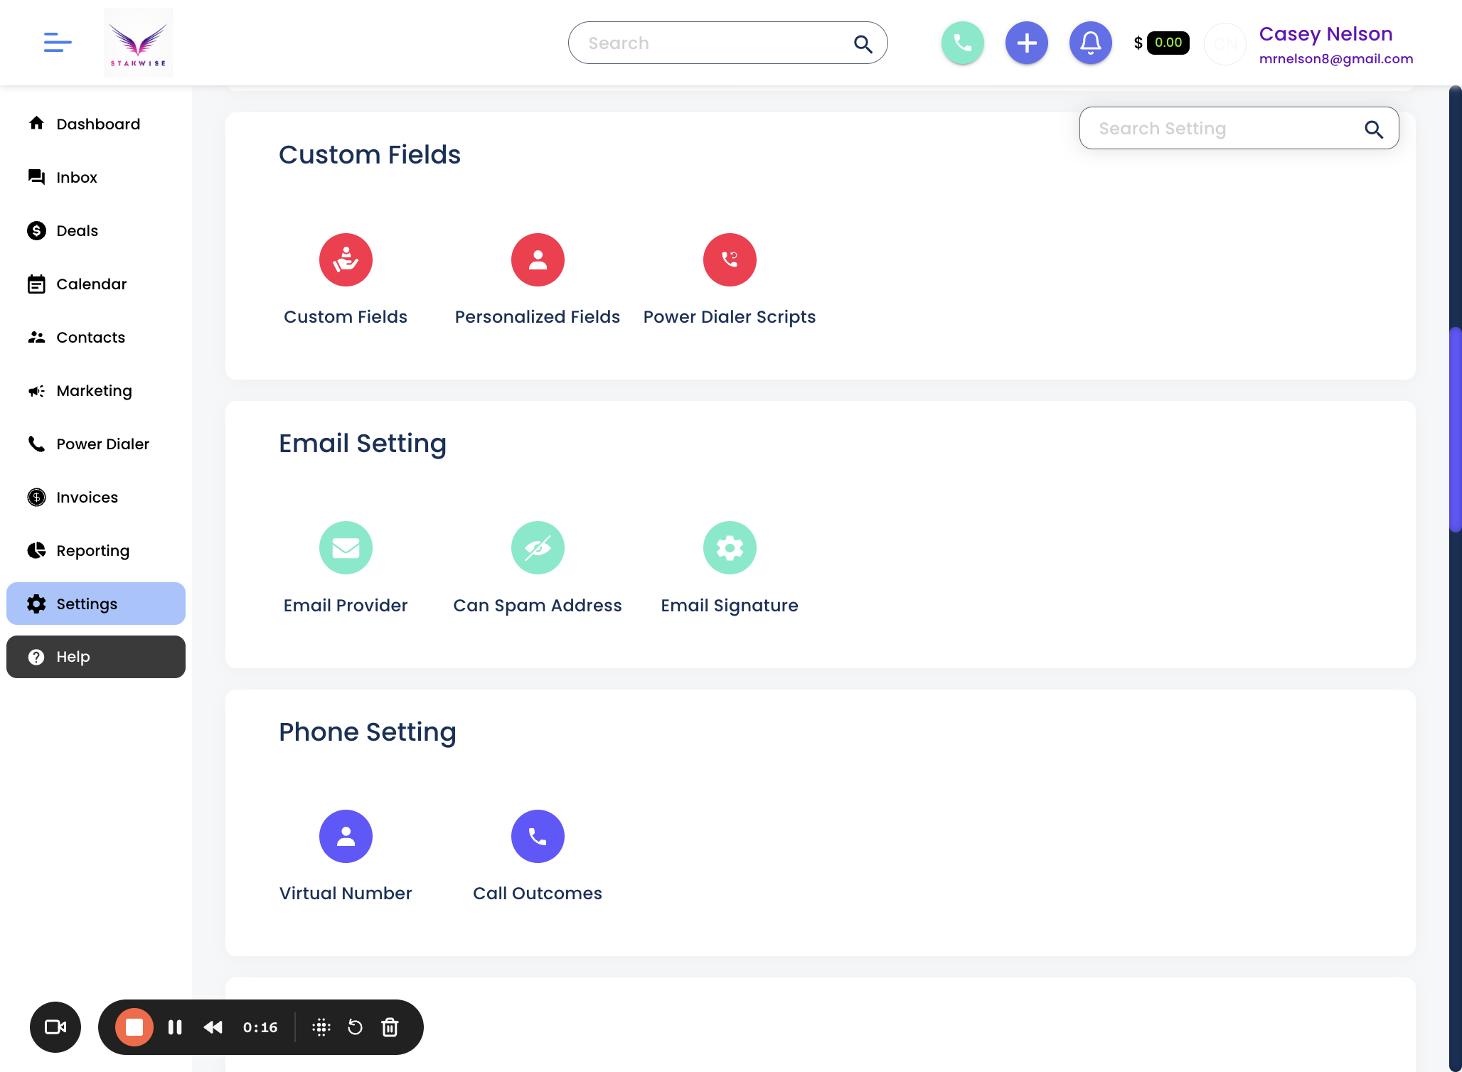Viewport: 1462px width, 1072px height.
Task: Rewind the recording
Action: click(213, 1027)
